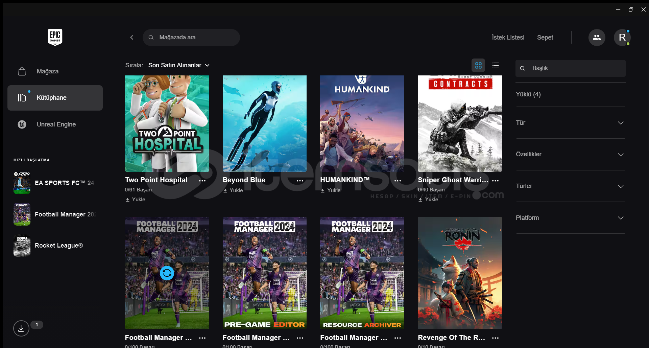
Task: Click the search magnifier in Mağazada ara
Action: point(151,38)
